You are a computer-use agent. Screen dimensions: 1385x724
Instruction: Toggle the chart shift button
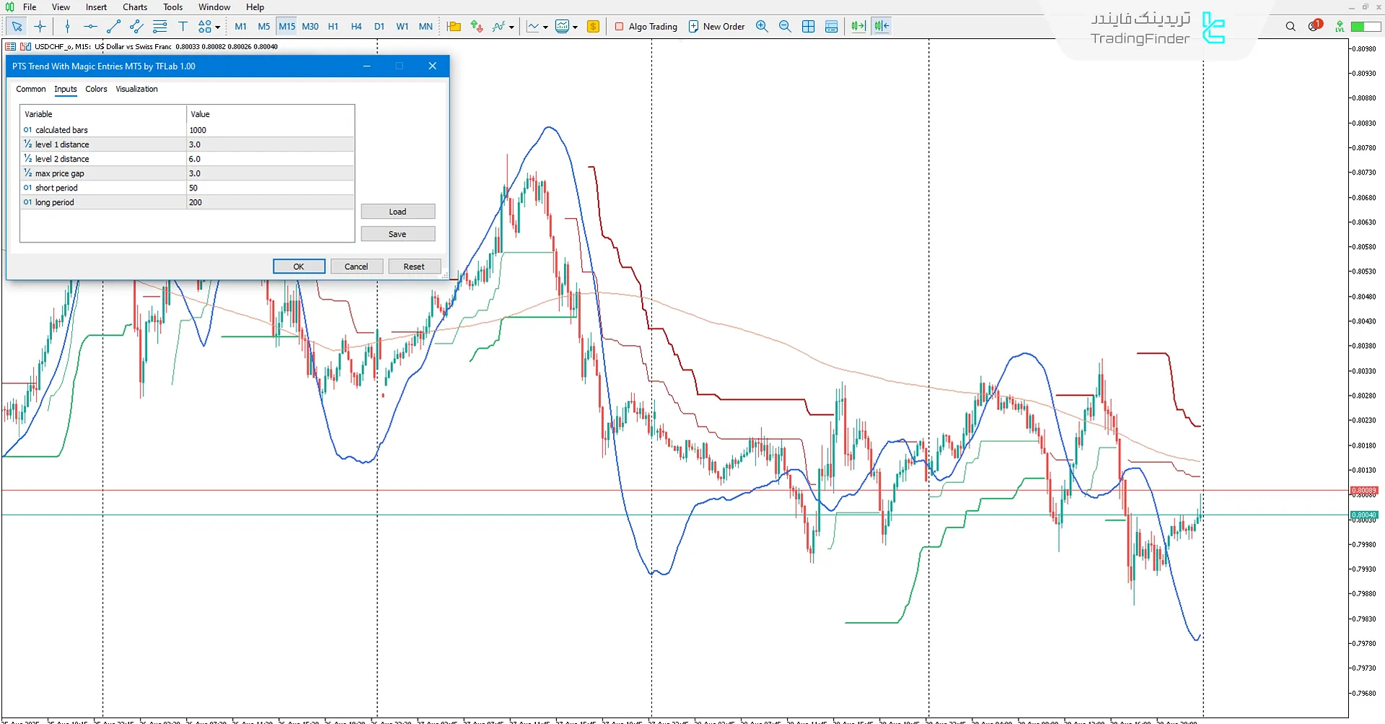881,27
